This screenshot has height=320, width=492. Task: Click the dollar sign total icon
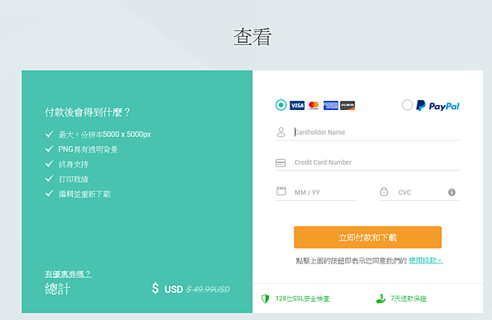(155, 288)
